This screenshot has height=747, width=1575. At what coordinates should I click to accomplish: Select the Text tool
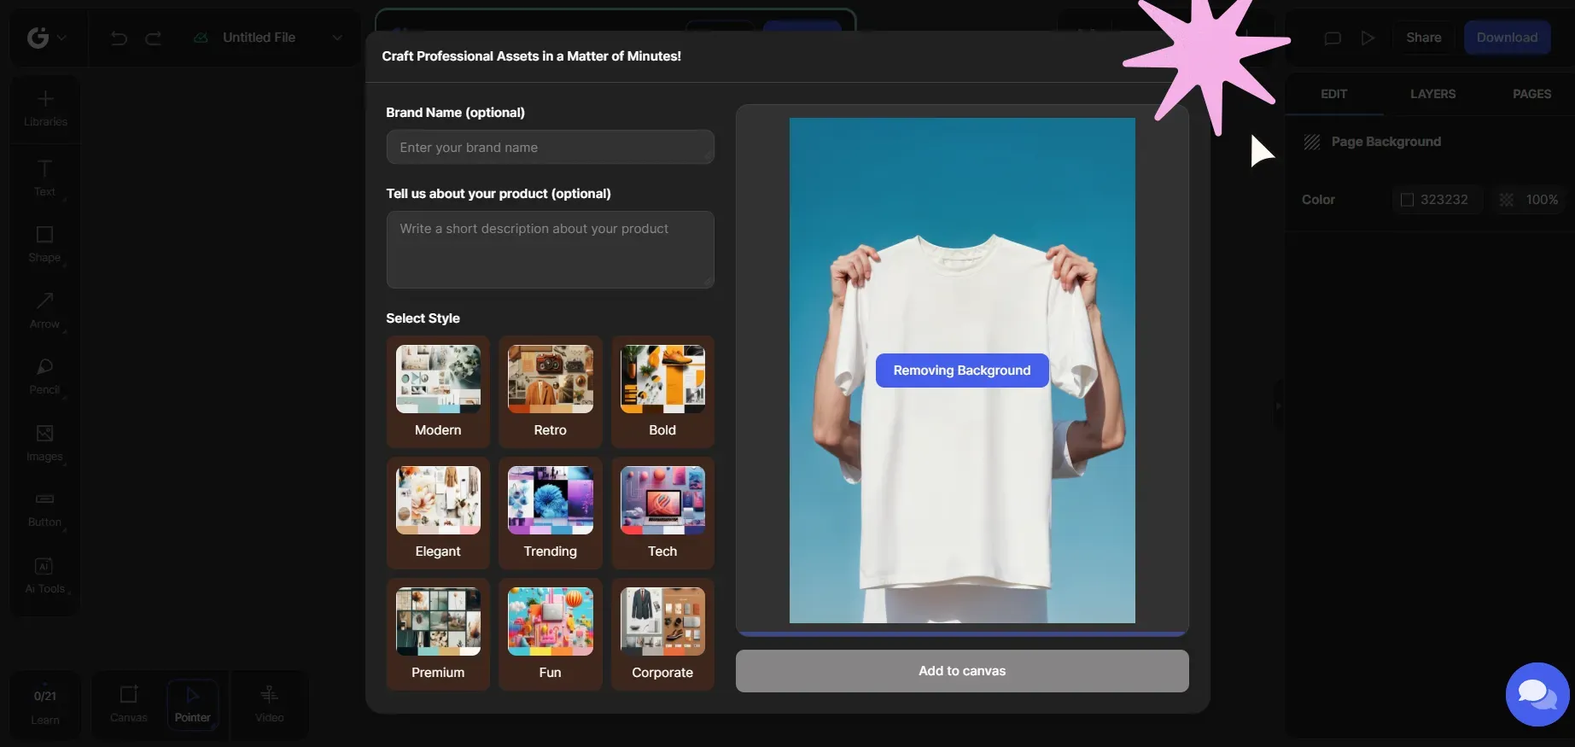pyautogui.click(x=45, y=178)
